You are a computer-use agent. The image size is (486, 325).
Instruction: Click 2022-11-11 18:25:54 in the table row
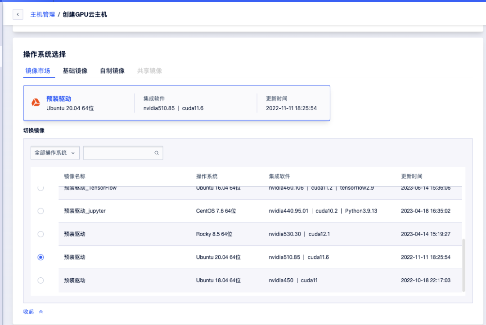[426, 257]
